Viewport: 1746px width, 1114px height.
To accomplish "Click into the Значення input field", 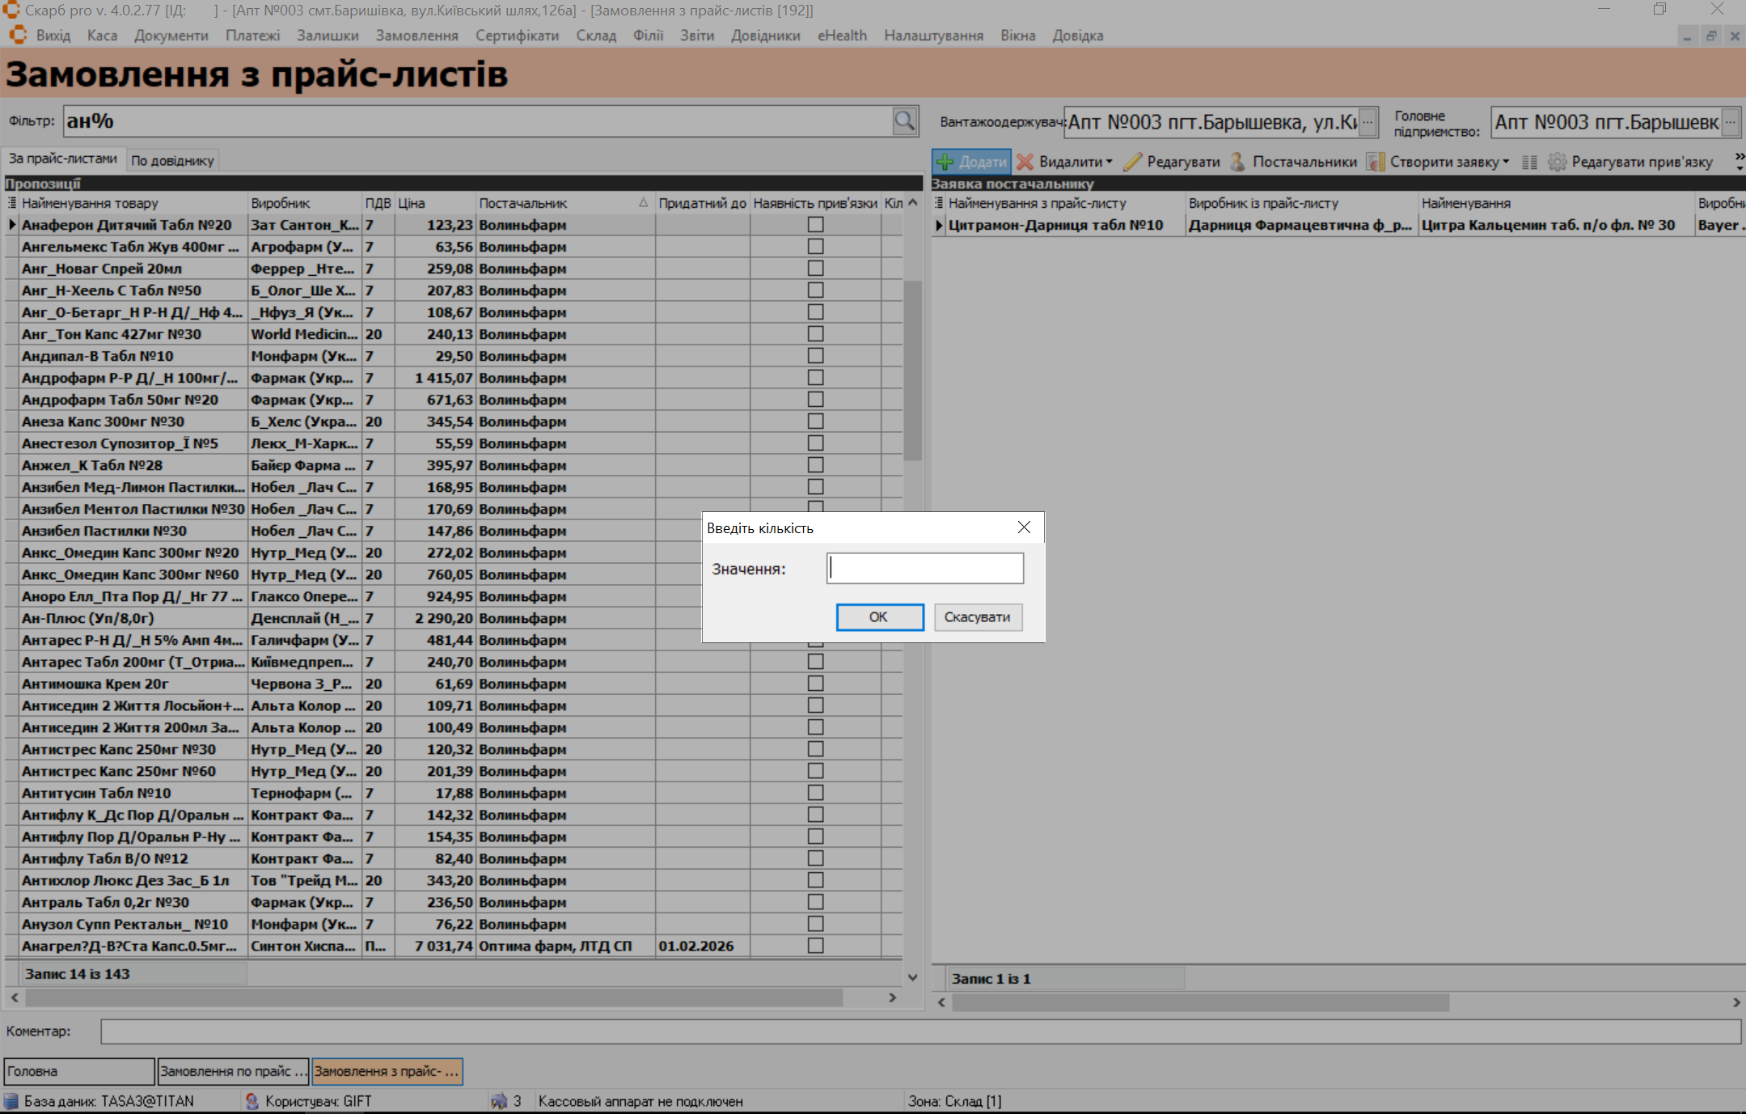I will 924,568.
